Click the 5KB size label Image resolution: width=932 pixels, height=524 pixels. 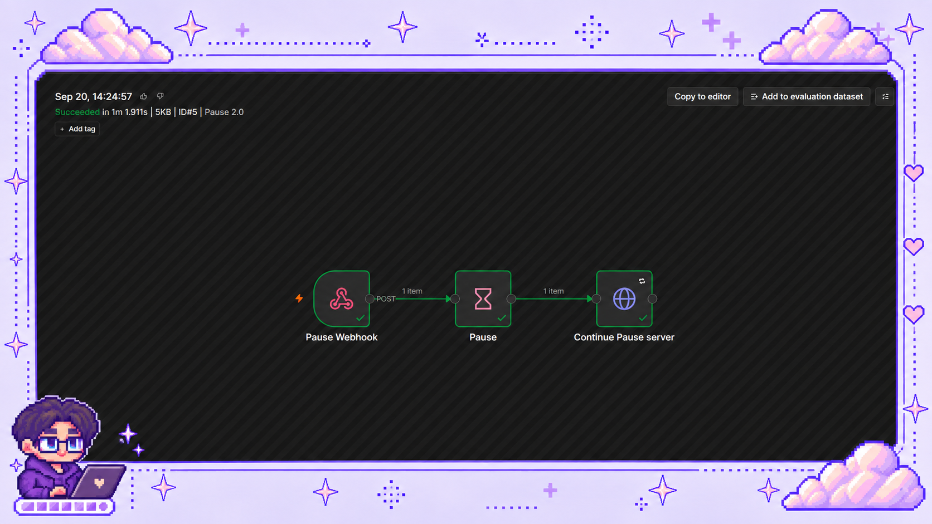163,112
